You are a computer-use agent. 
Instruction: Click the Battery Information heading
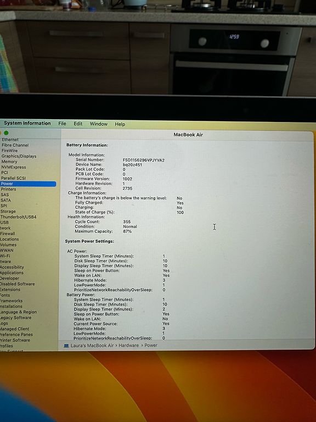(x=87, y=145)
